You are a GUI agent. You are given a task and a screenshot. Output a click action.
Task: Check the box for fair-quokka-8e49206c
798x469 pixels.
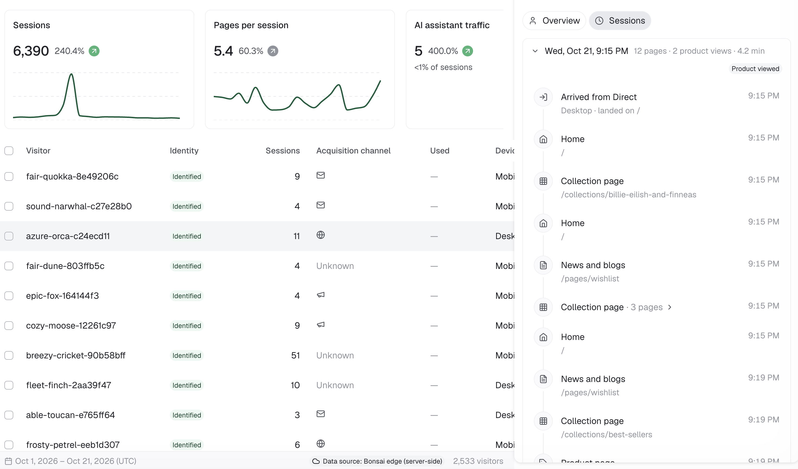point(9,176)
